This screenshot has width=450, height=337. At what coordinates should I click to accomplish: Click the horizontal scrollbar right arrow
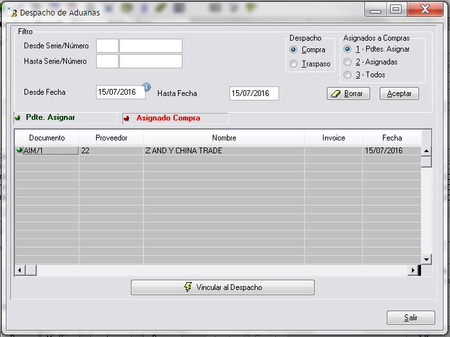(x=413, y=270)
